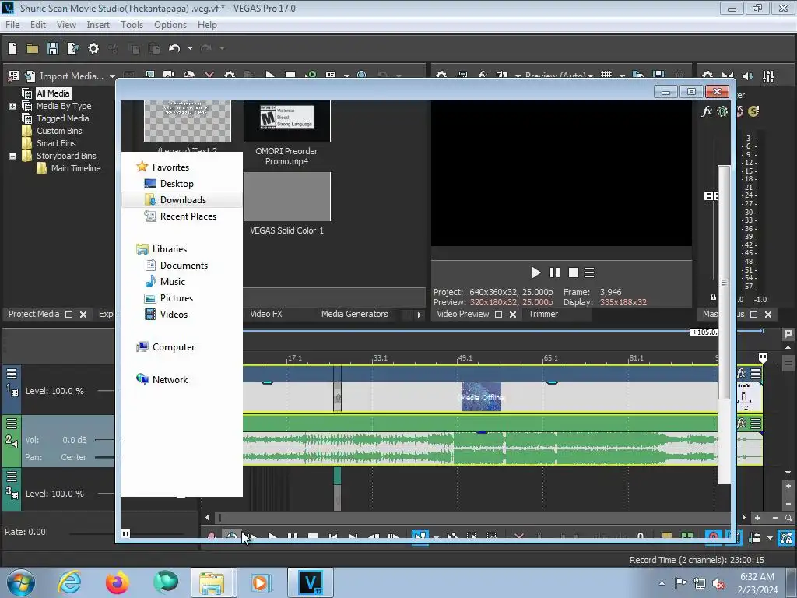Click the Import Media... button

pos(72,76)
